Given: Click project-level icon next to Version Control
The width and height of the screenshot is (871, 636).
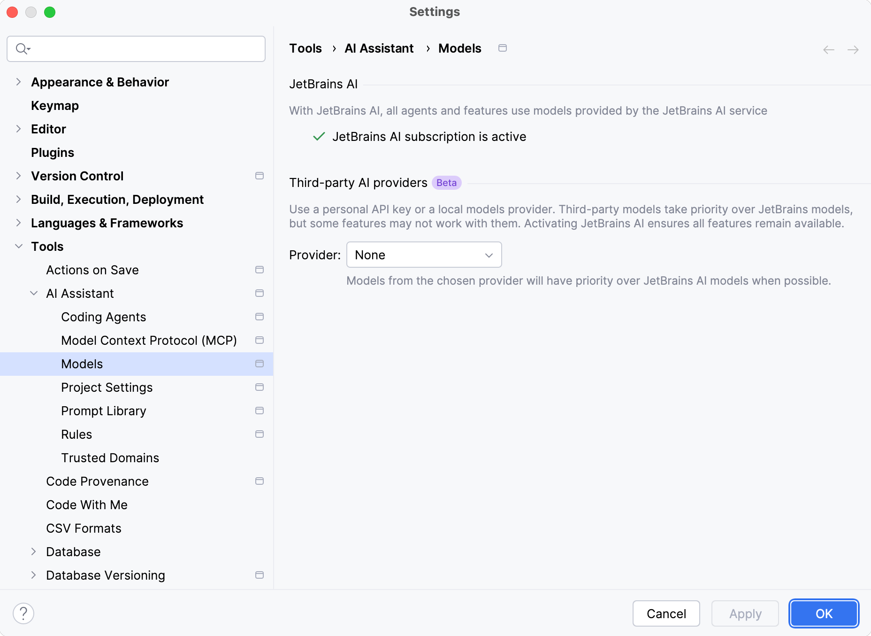Looking at the screenshot, I should pyautogui.click(x=260, y=176).
